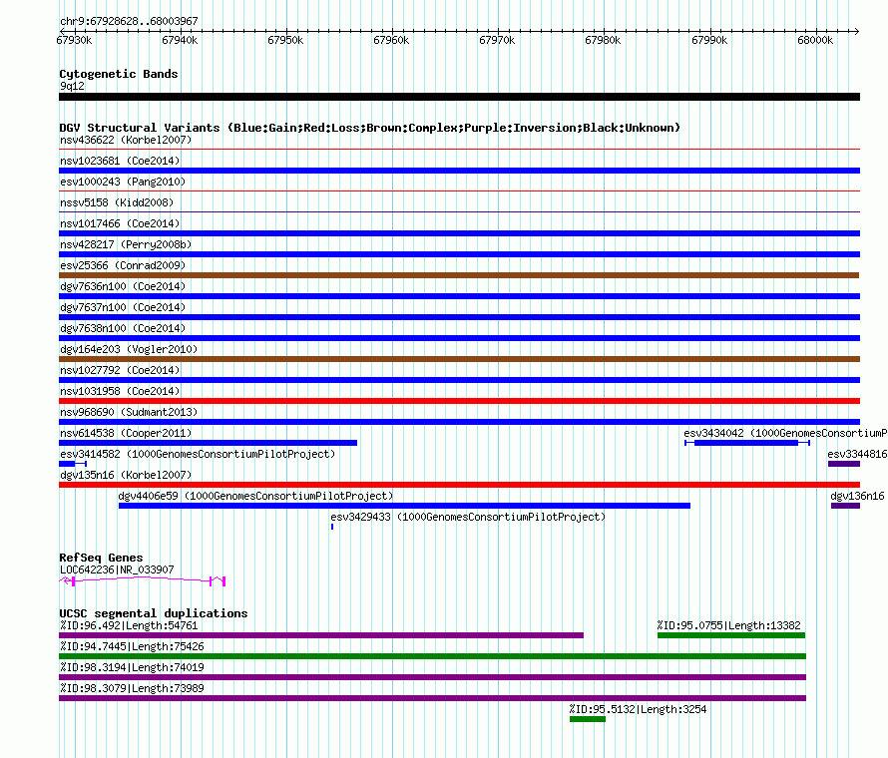Click the 67950k ruler tick label
This screenshot has width=888, height=758.
pos(285,40)
